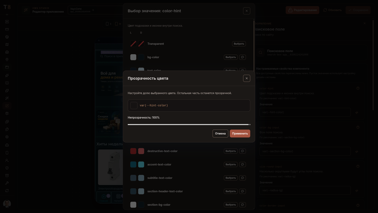
Task: Show help for the color-bg-input property
Action: tap(358, 127)
